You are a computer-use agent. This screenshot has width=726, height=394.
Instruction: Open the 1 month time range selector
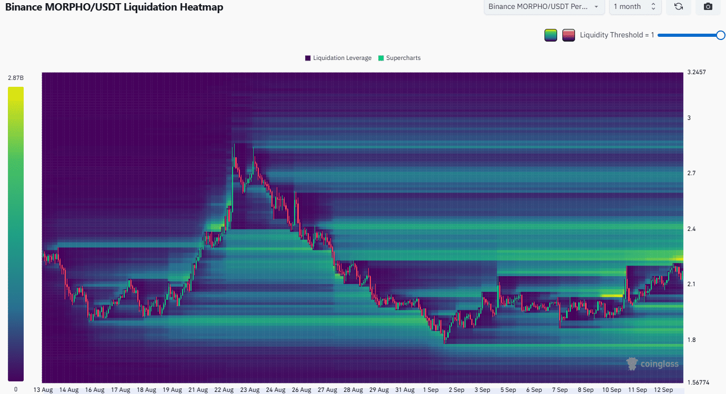(635, 7)
